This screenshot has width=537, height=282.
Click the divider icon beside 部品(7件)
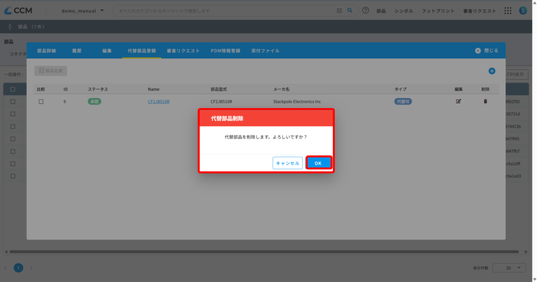tap(9, 27)
